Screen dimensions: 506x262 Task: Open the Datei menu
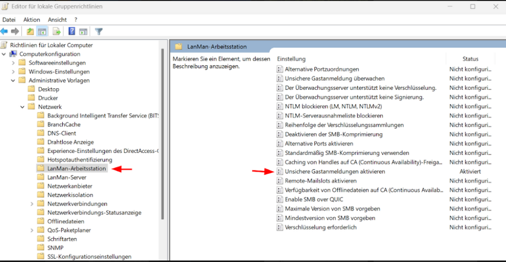click(9, 20)
